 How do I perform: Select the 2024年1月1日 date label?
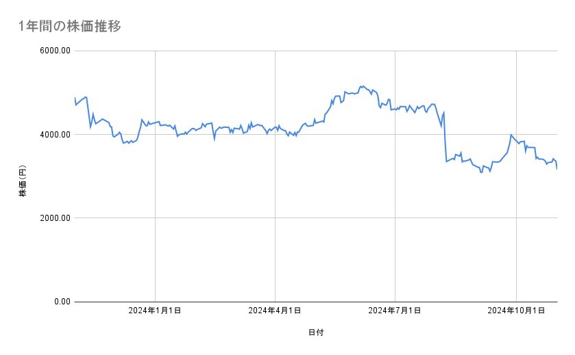coord(156,311)
